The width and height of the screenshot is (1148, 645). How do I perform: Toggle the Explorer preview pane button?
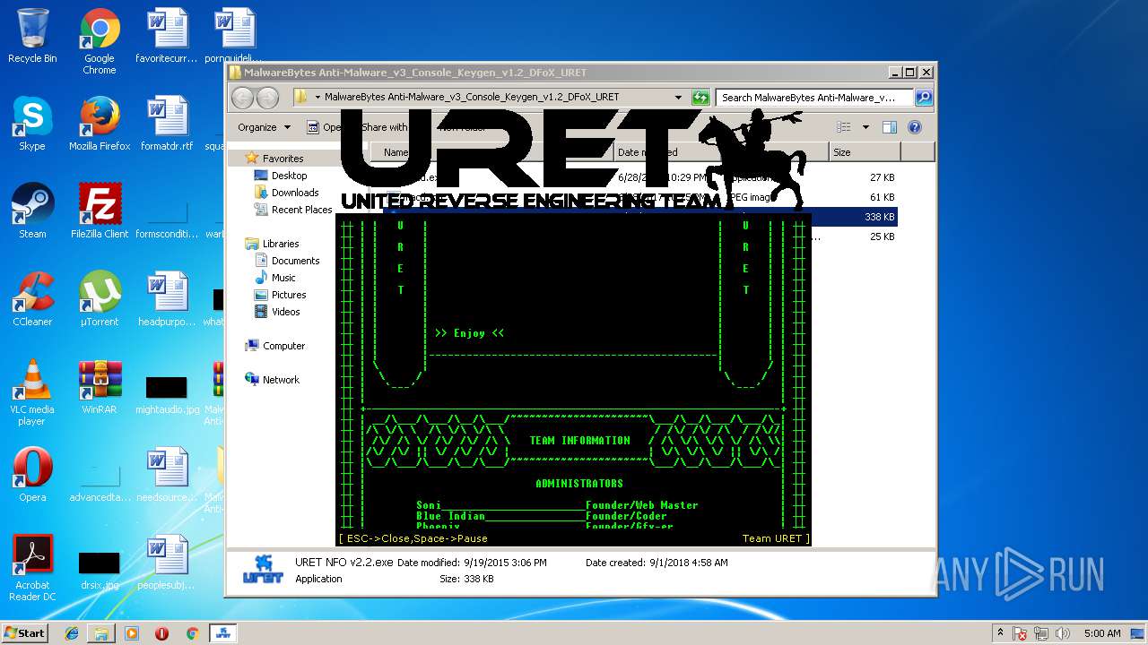click(890, 127)
